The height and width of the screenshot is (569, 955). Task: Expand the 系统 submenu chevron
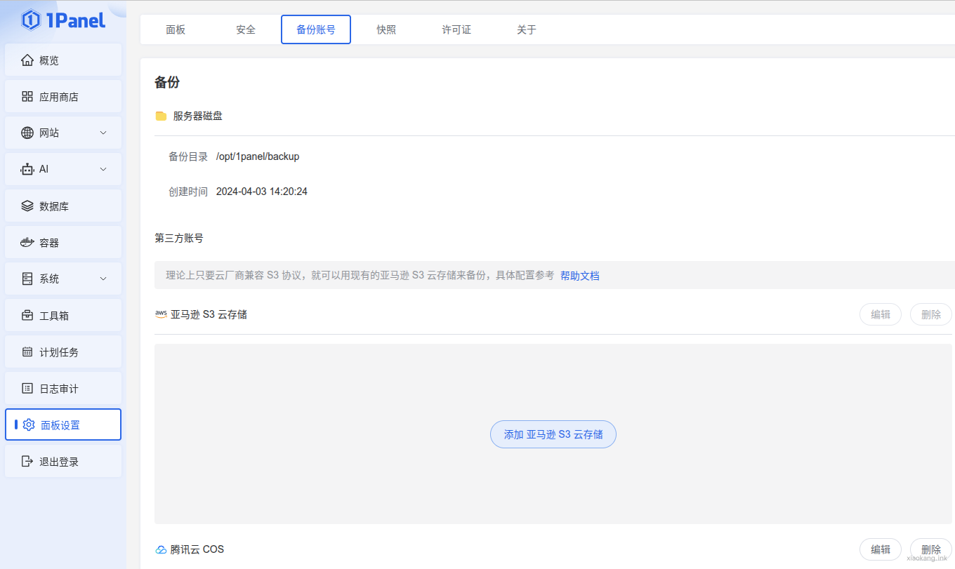tap(103, 279)
